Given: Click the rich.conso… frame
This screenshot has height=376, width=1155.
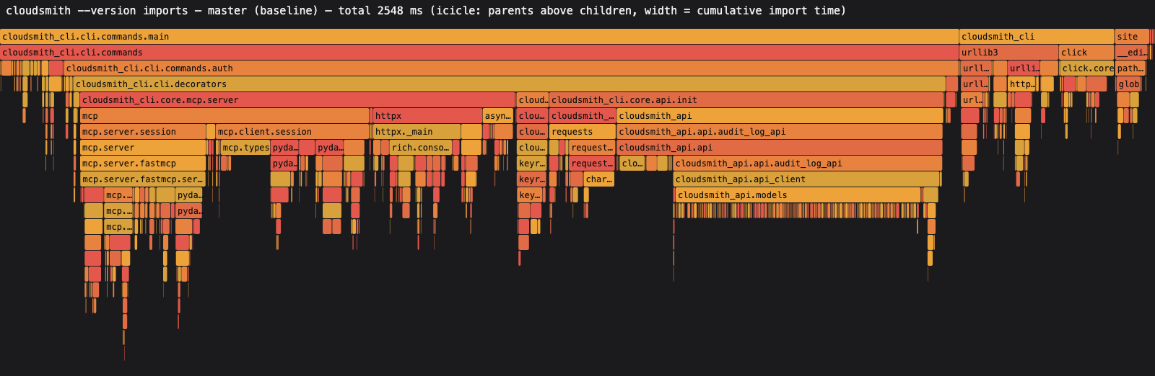Looking at the screenshot, I should 420,148.
